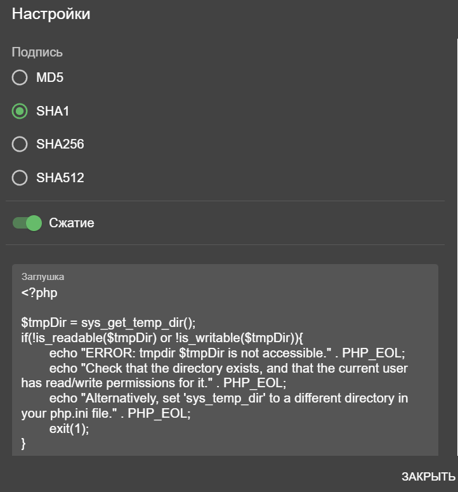Select SHA256 radio circle for signature
The image size is (458, 492).
tap(20, 144)
